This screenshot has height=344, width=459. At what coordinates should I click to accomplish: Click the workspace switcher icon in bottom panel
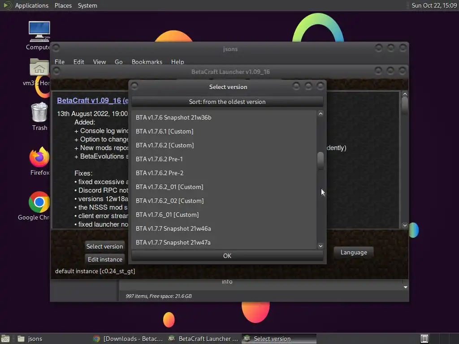coord(424,339)
